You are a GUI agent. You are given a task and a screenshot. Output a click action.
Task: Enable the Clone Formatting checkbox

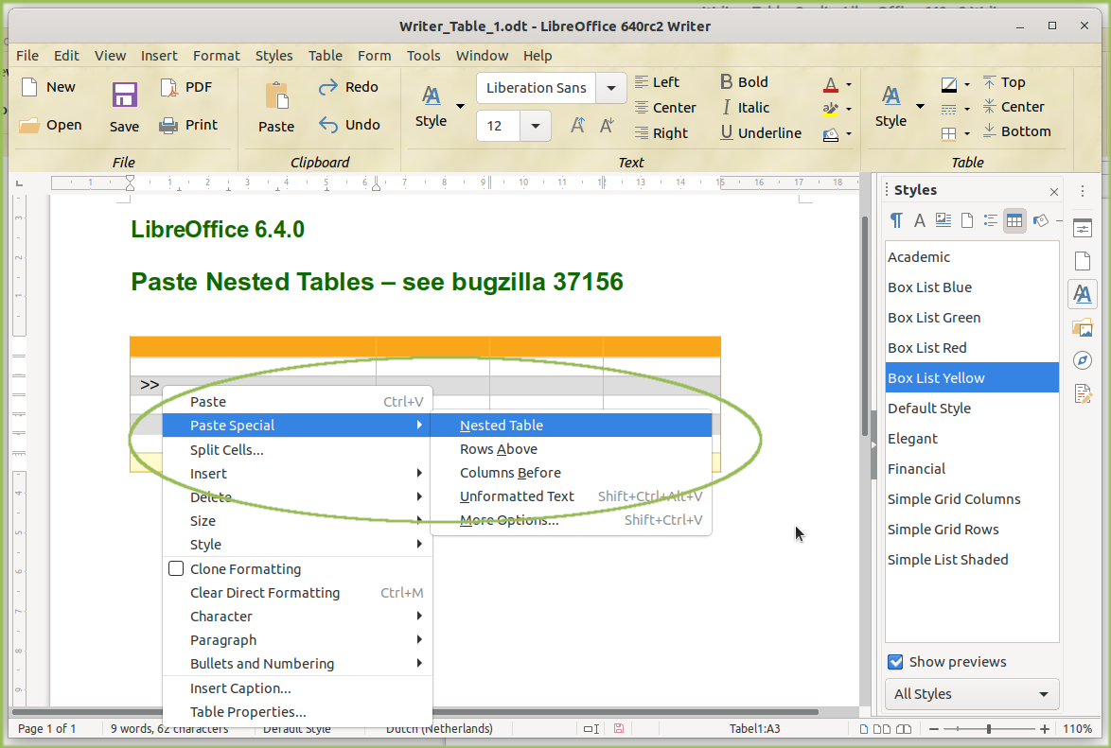pos(176,568)
